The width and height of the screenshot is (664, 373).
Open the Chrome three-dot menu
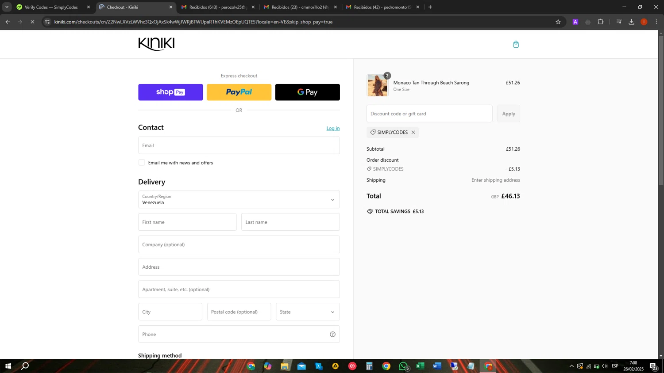point(656,22)
